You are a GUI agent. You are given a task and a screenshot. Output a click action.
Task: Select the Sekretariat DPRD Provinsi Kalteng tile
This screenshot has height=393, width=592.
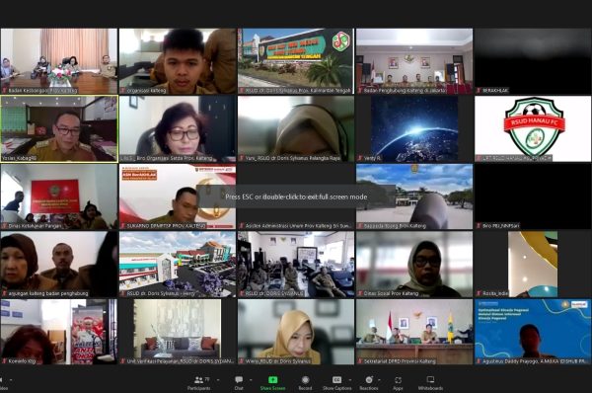click(x=414, y=332)
